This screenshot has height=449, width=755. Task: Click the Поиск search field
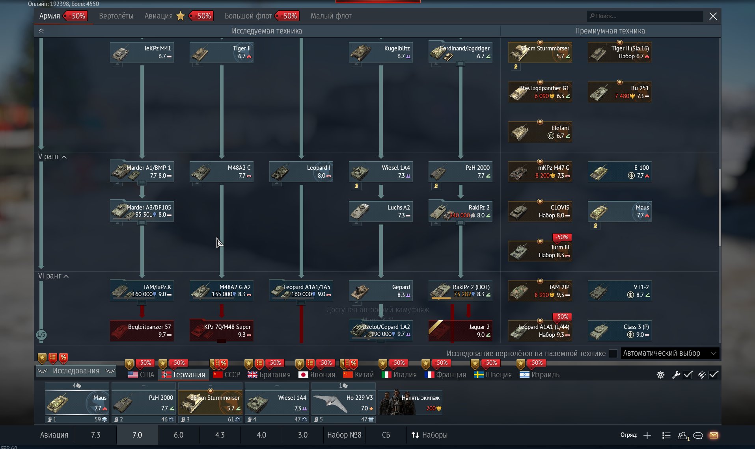[x=645, y=16]
